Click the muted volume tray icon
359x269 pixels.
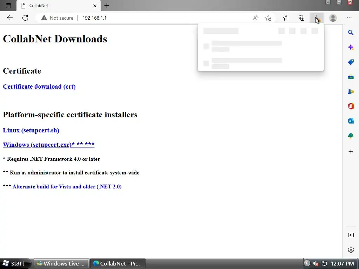[316, 264]
